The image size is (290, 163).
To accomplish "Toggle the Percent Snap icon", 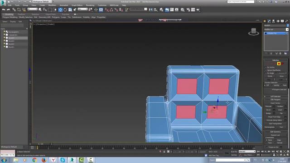I will [116, 10].
